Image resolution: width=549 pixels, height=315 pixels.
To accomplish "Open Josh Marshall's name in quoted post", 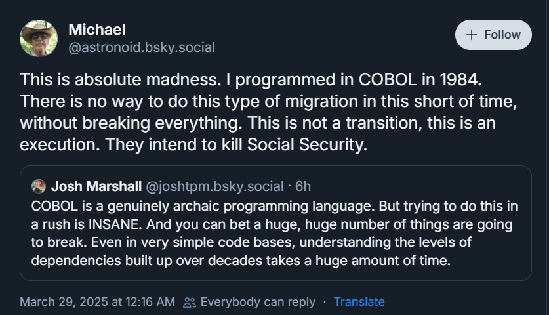I will coord(96,186).
